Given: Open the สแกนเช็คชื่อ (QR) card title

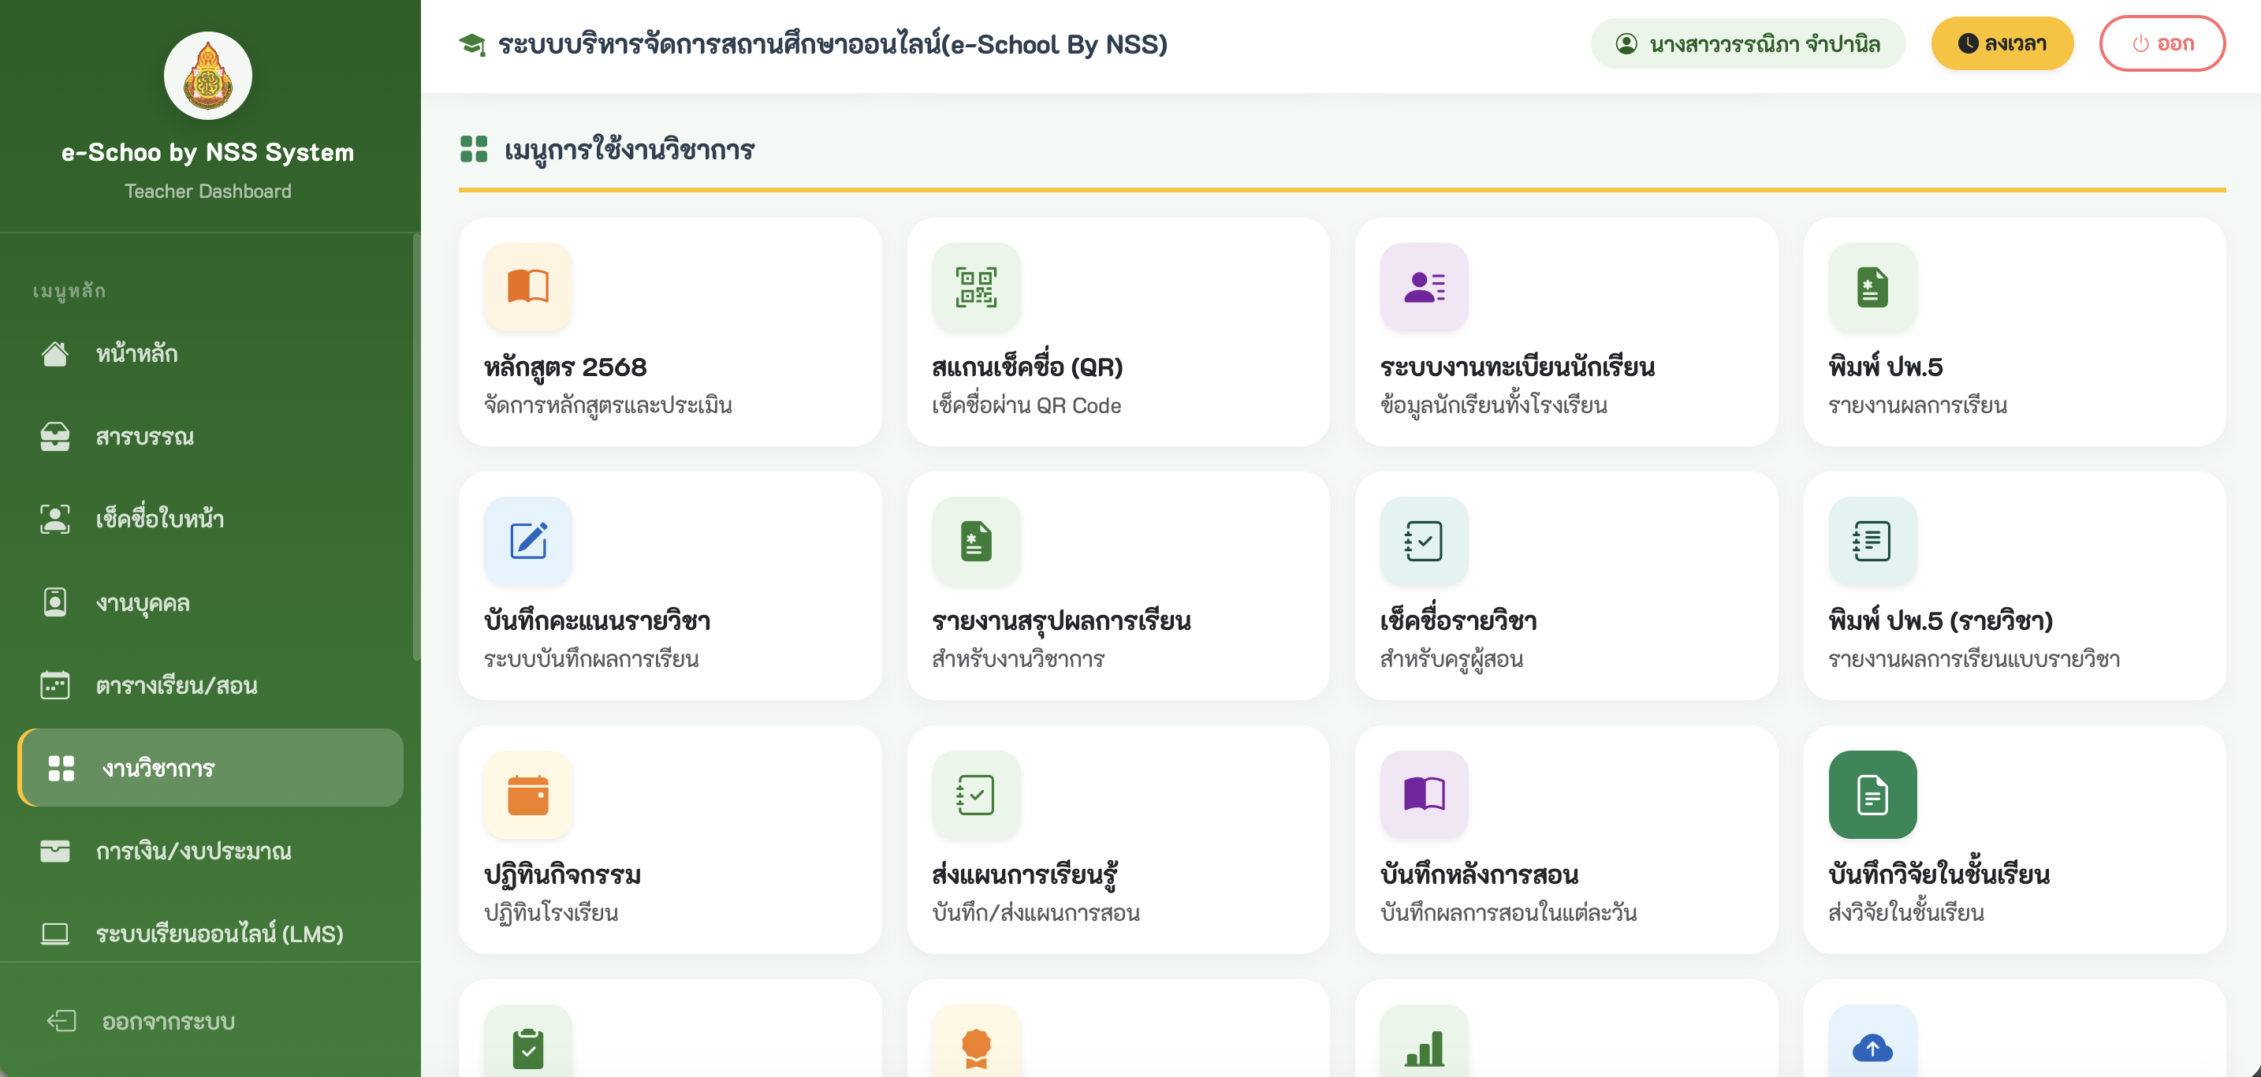Looking at the screenshot, I should [1027, 366].
